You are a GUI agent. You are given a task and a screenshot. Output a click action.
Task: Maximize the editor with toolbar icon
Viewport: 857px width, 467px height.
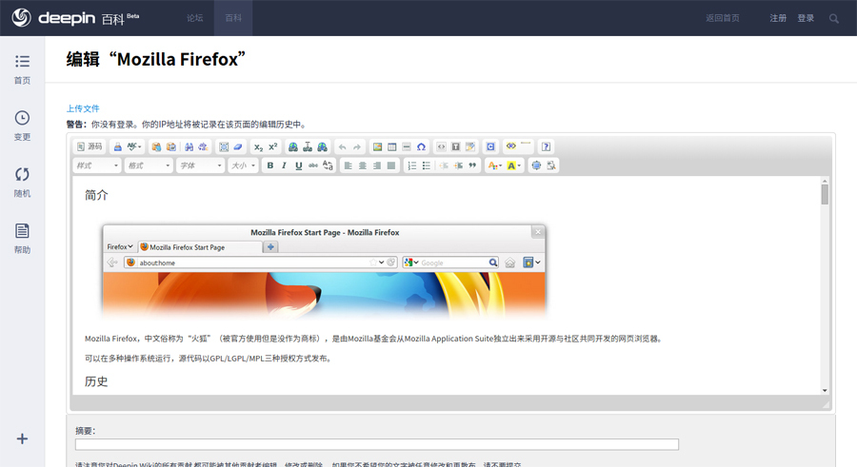[536, 165]
